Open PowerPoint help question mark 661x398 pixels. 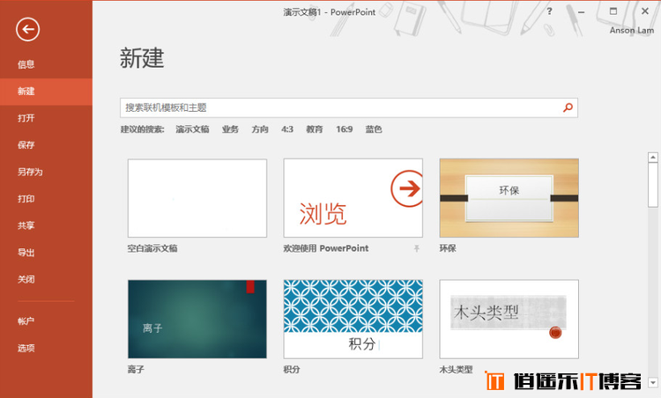click(549, 11)
